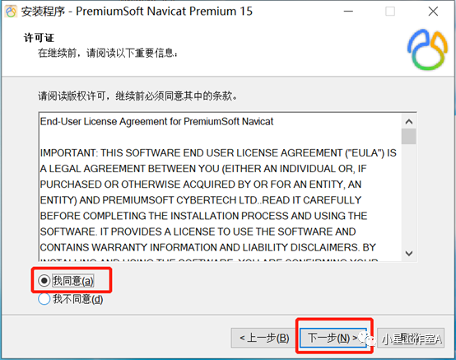Select the 我同意(a) radio button
Image resolution: width=456 pixels, height=360 pixels.
tap(44, 281)
